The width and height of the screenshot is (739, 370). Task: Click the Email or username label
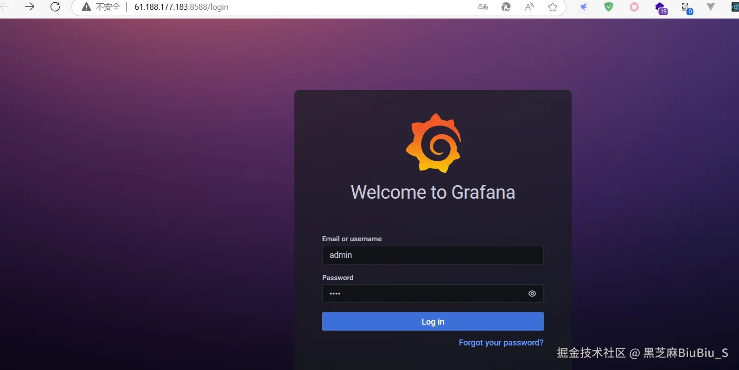[x=352, y=239]
